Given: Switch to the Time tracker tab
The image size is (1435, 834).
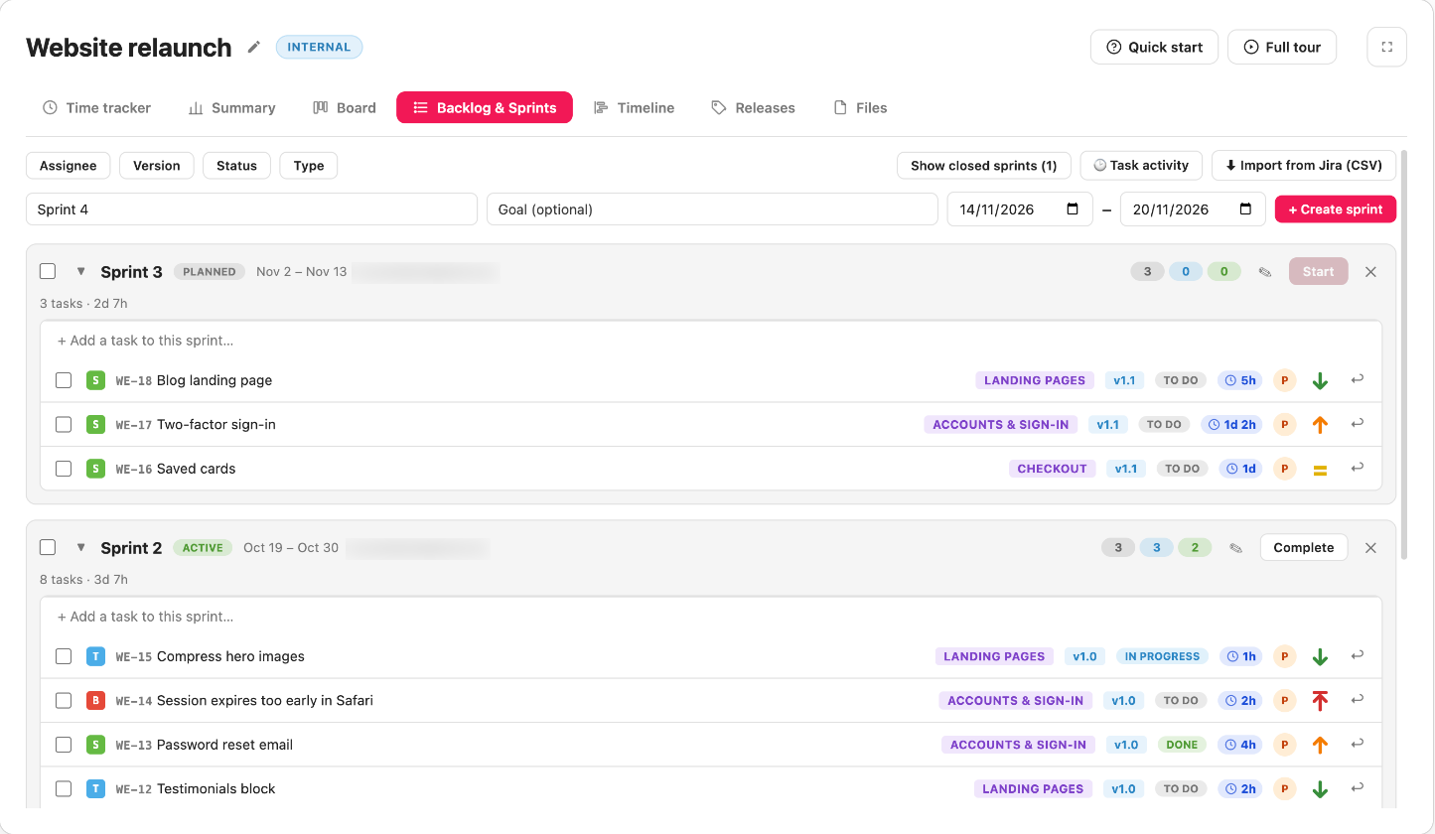Looking at the screenshot, I should coord(96,107).
